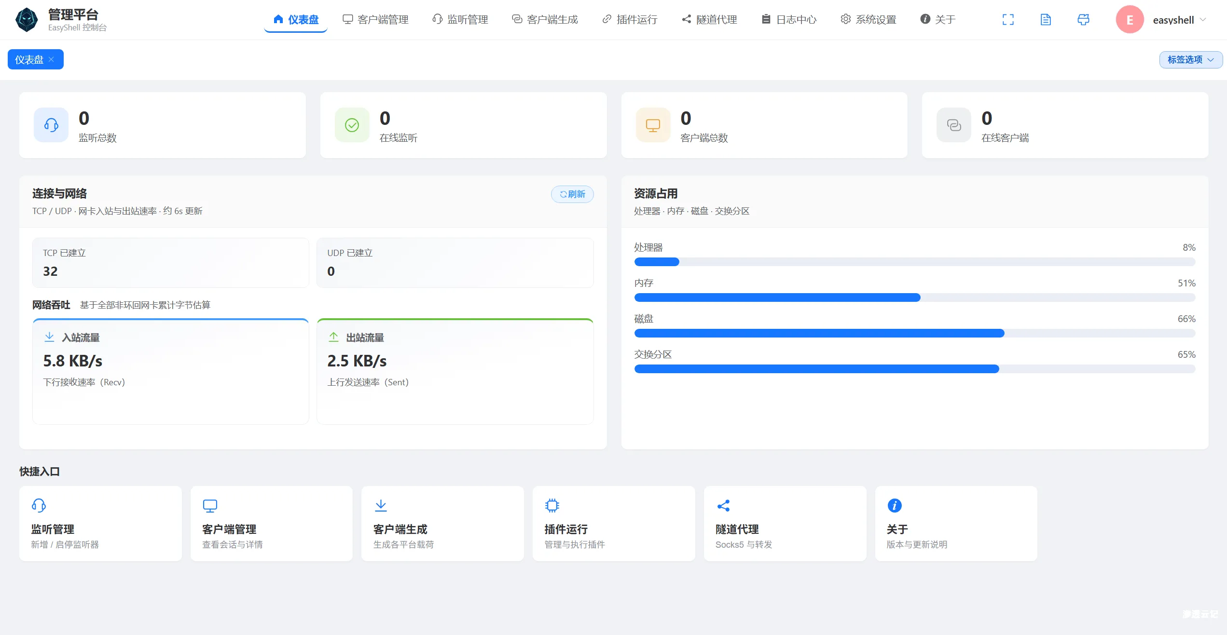Click the green check icon for 在线监听
The height and width of the screenshot is (635, 1227).
[352, 125]
